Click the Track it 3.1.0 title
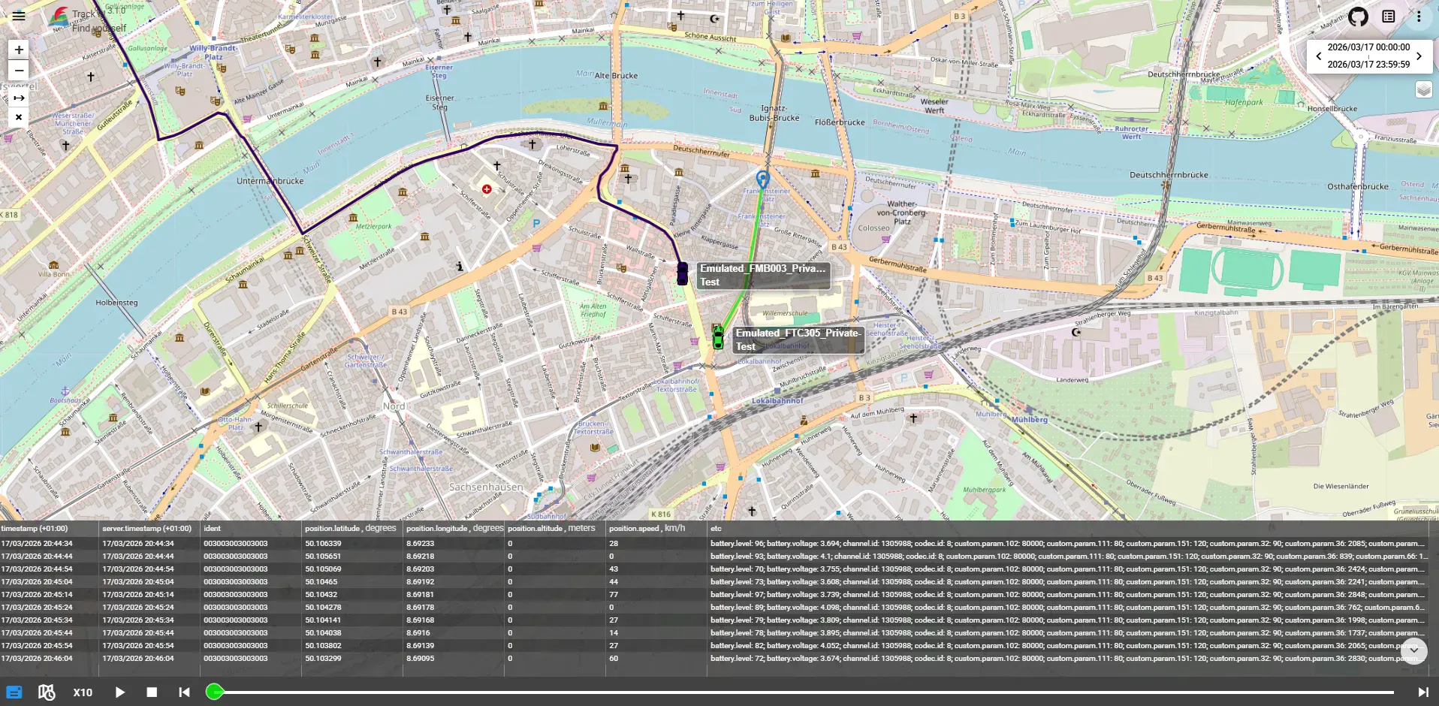Image resolution: width=1439 pixels, height=706 pixels. click(x=98, y=12)
